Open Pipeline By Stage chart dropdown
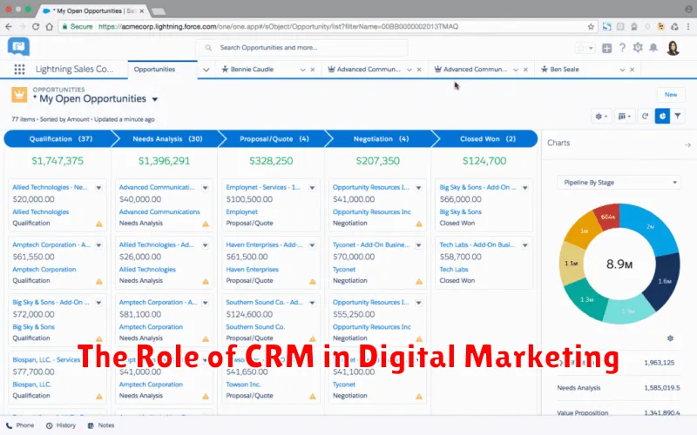697x435 pixels. pyautogui.click(x=619, y=183)
